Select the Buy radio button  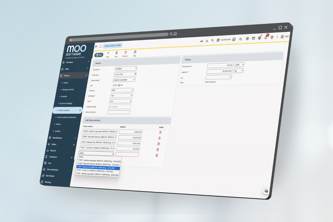coord(113,85)
